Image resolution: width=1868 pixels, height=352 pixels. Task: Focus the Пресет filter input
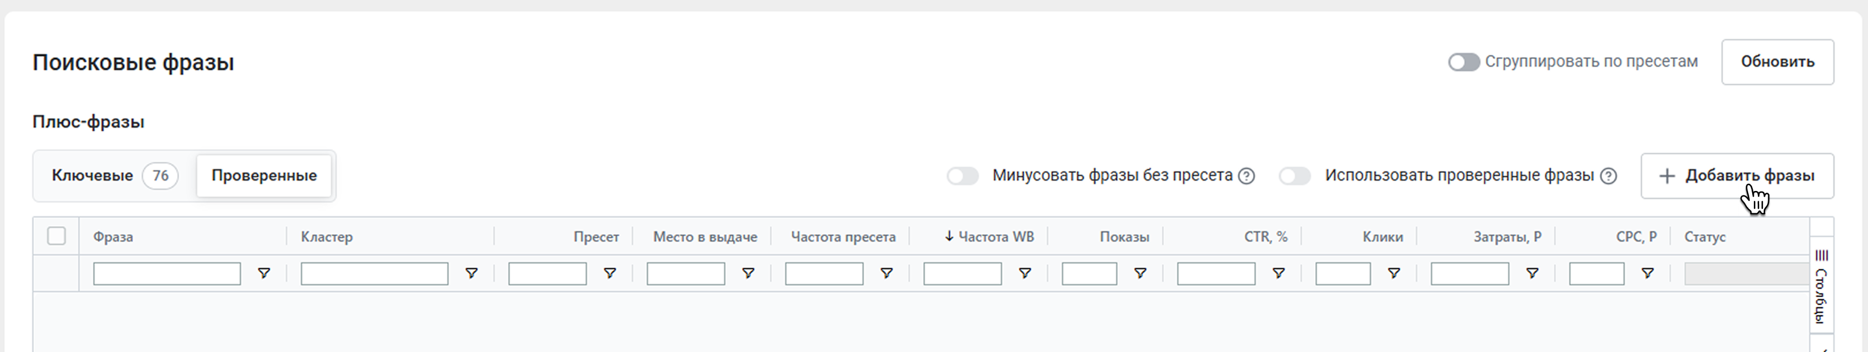[x=548, y=274]
